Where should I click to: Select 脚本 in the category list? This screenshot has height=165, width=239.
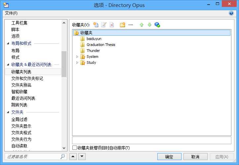pyautogui.click(x=15, y=29)
